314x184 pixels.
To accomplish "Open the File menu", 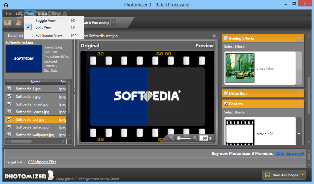I will click(x=9, y=13).
